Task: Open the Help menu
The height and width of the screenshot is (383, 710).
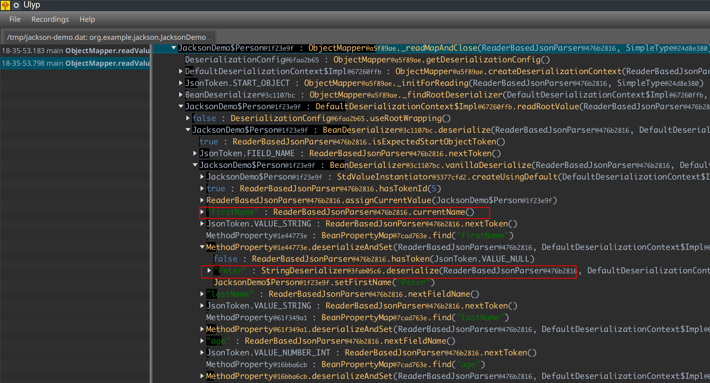Action: [x=87, y=19]
